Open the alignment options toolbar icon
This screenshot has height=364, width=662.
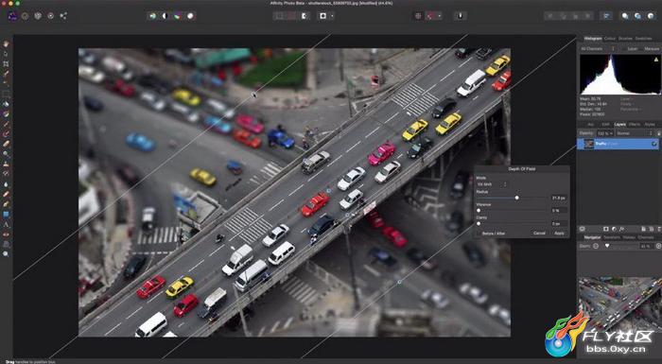coord(606,16)
